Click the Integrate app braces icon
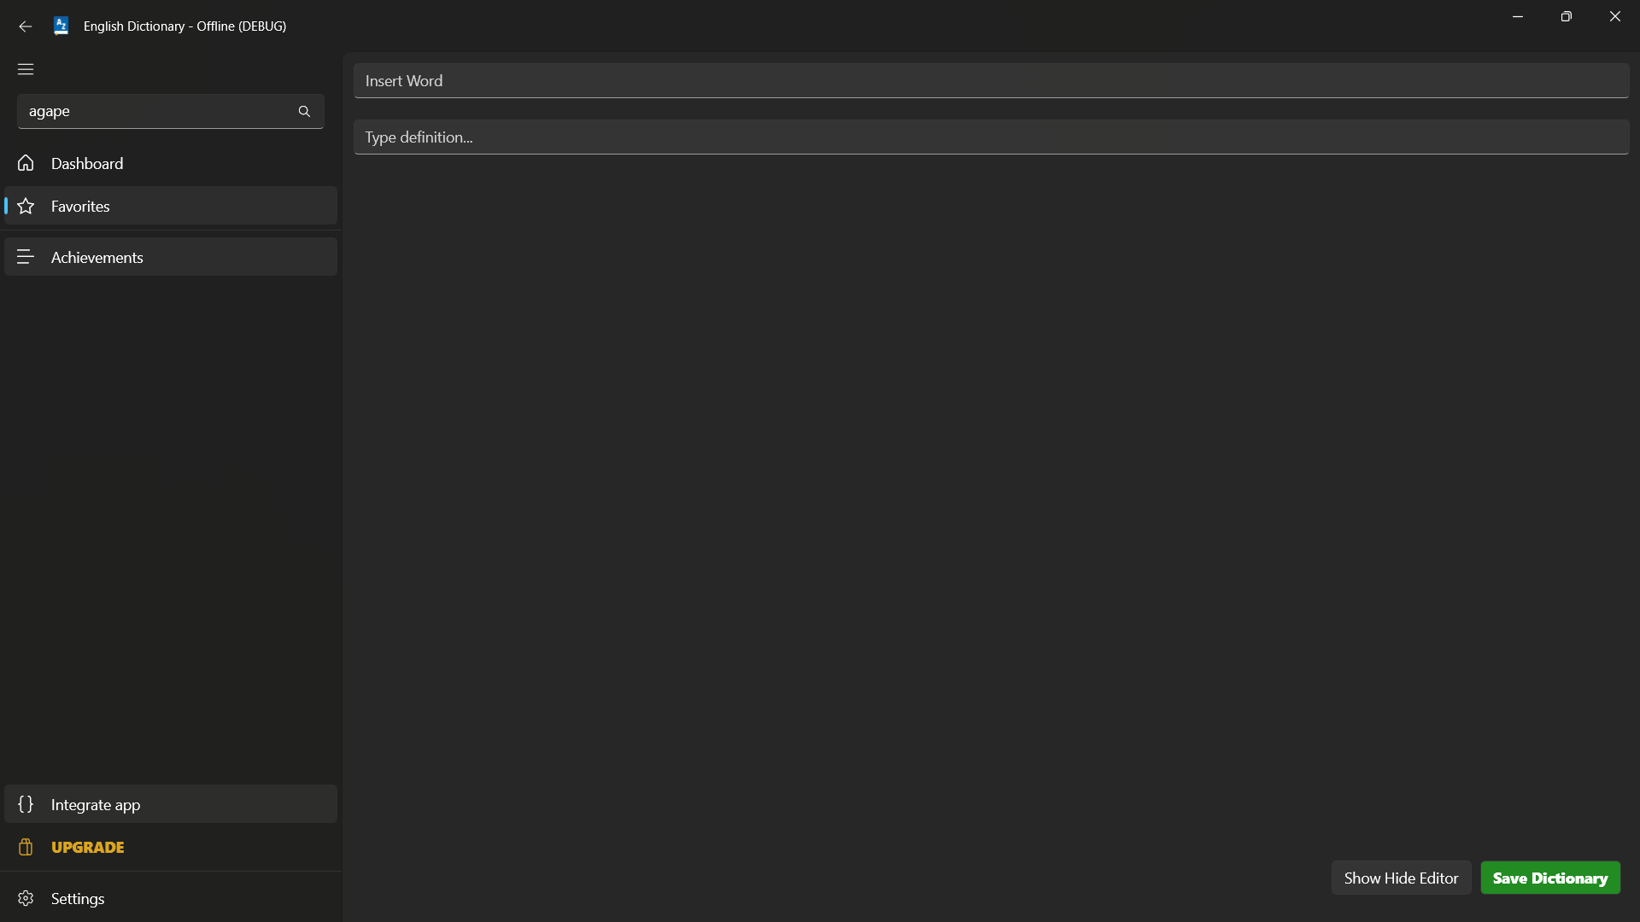1640x922 pixels. pos(26,804)
